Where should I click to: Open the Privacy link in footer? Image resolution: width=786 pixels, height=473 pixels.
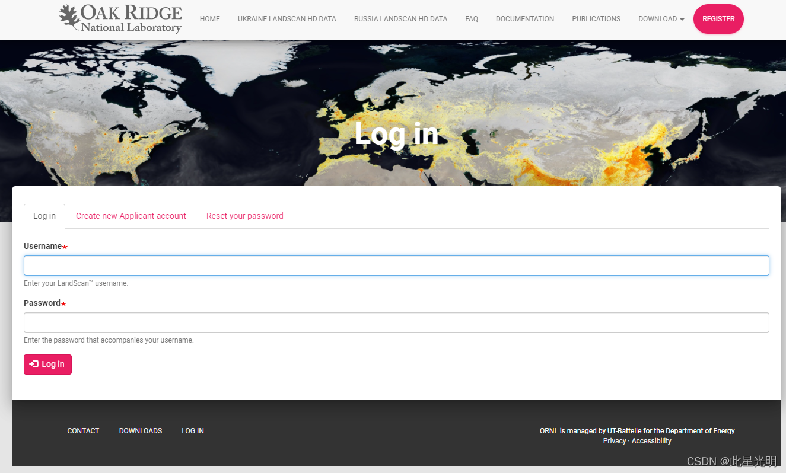(x=615, y=441)
